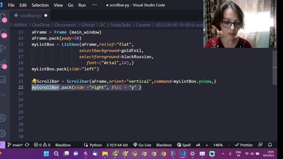This screenshot has height=159, width=283.
Task: Open Windows taskbar Search
Action: tap(56, 154)
